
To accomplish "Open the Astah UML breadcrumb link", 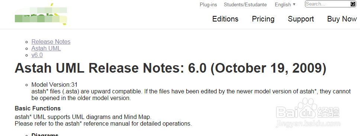I will tap(46, 48).
